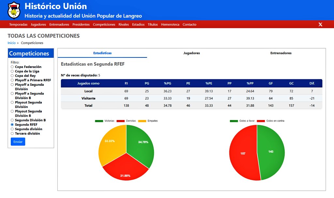The image size is (334, 198).
Task: Click the 138 matches played total cell
Action: [x=126, y=105]
